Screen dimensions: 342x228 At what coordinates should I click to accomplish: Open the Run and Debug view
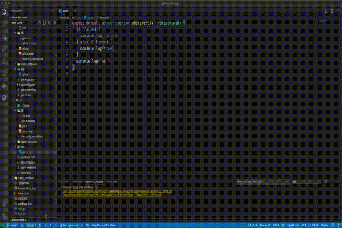coord(4,48)
